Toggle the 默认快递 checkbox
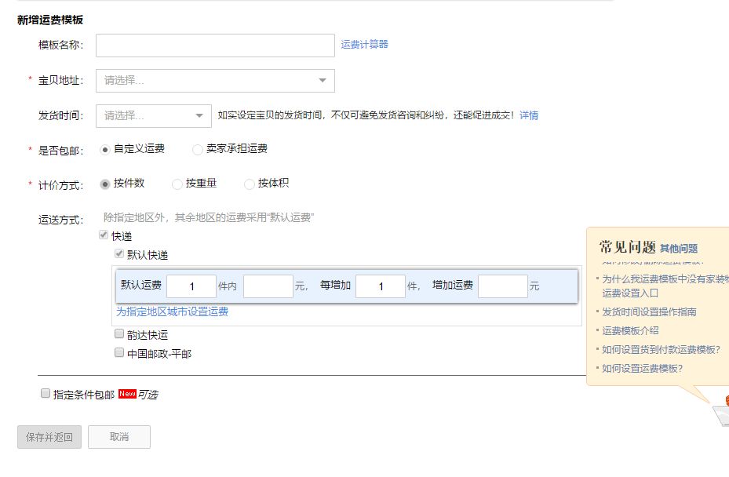This screenshot has width=729, height=477. 119,254
